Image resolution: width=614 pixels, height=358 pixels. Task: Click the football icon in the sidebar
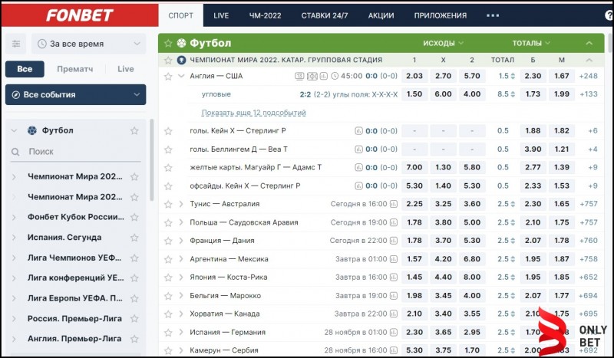(32, 130)
